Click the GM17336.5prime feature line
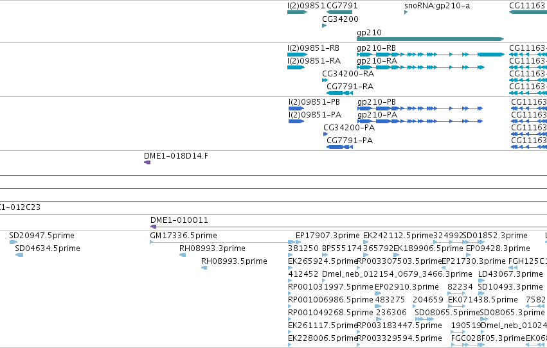The width and height of the screenshot is (547, 348). (x=222, y=242)
